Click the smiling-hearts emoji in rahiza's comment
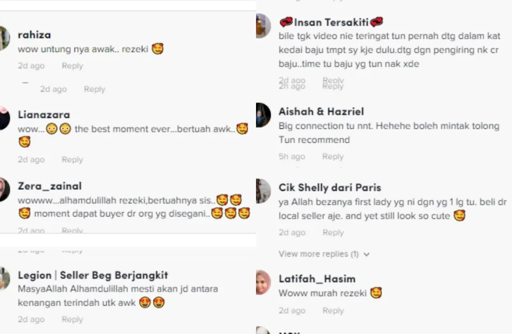Screen dimensions: 512x334 pyautogui.click(x=158, y=49)
